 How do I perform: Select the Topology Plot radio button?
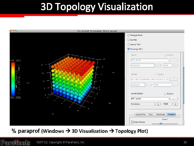(x=129, y=49)
